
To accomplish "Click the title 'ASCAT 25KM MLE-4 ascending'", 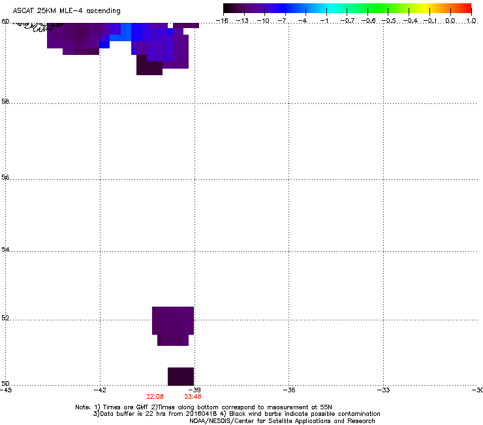I will [x=67, y=11].
